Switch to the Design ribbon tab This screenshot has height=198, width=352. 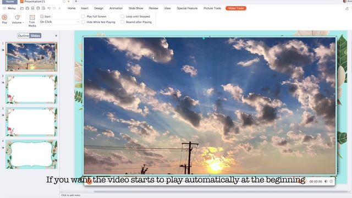99,8
